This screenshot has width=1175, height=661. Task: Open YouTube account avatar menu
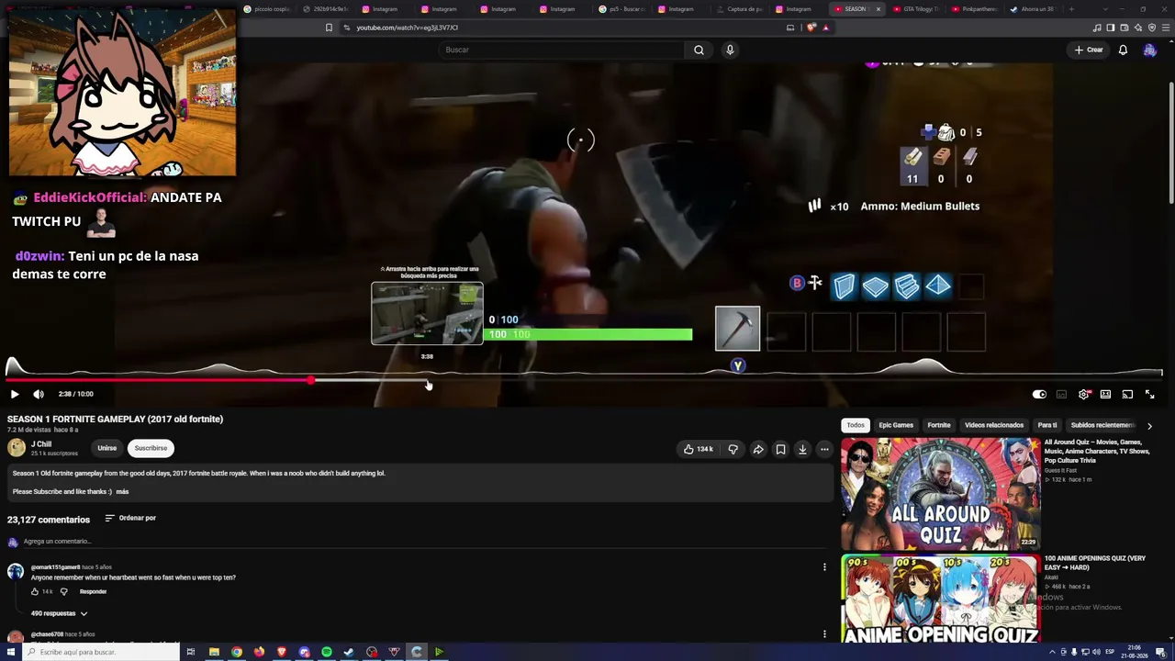tap(1149, 50)
